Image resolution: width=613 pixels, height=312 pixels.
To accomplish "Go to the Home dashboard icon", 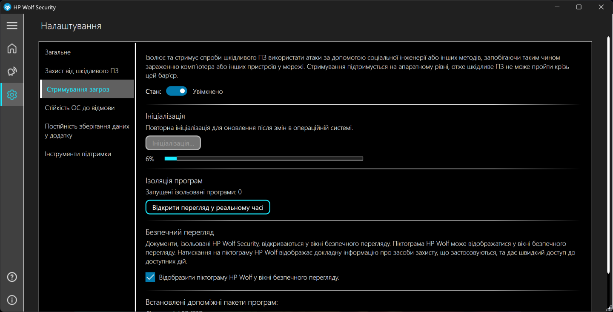I will pos(12,49).
